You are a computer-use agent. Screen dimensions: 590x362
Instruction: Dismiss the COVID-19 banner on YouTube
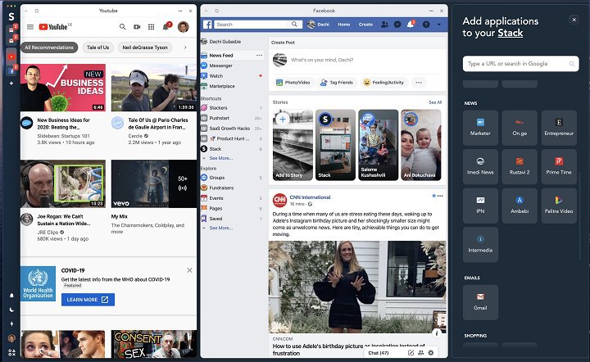189,270
